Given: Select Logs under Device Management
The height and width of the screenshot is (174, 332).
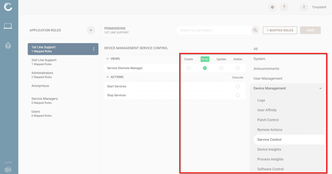Looking at the screenshot, I should point(261,100).
